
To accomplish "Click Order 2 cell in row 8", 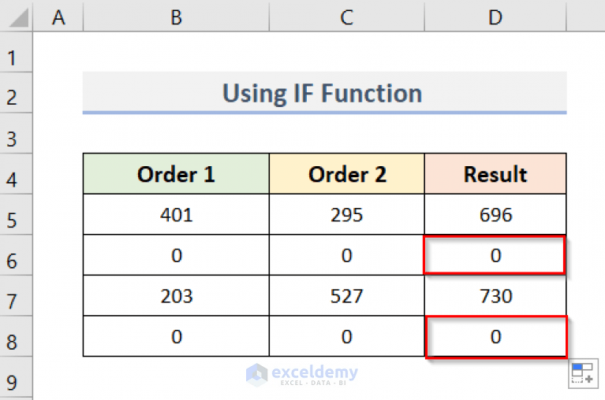I will pyautogui.click(x=346, y=336).
